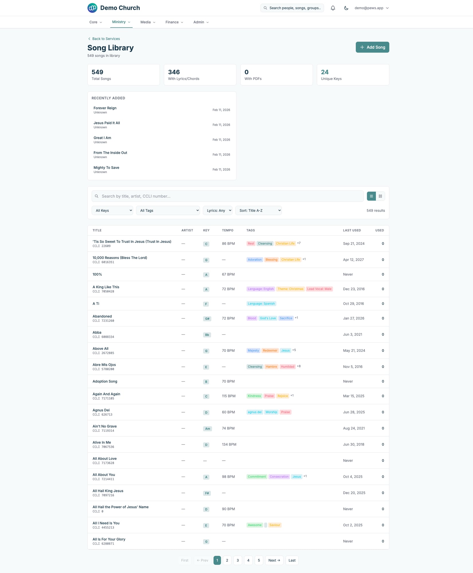Image resolution: width=473 pixels, height=573 pixels.
Task: Go to the Next page
Action: 274,560
